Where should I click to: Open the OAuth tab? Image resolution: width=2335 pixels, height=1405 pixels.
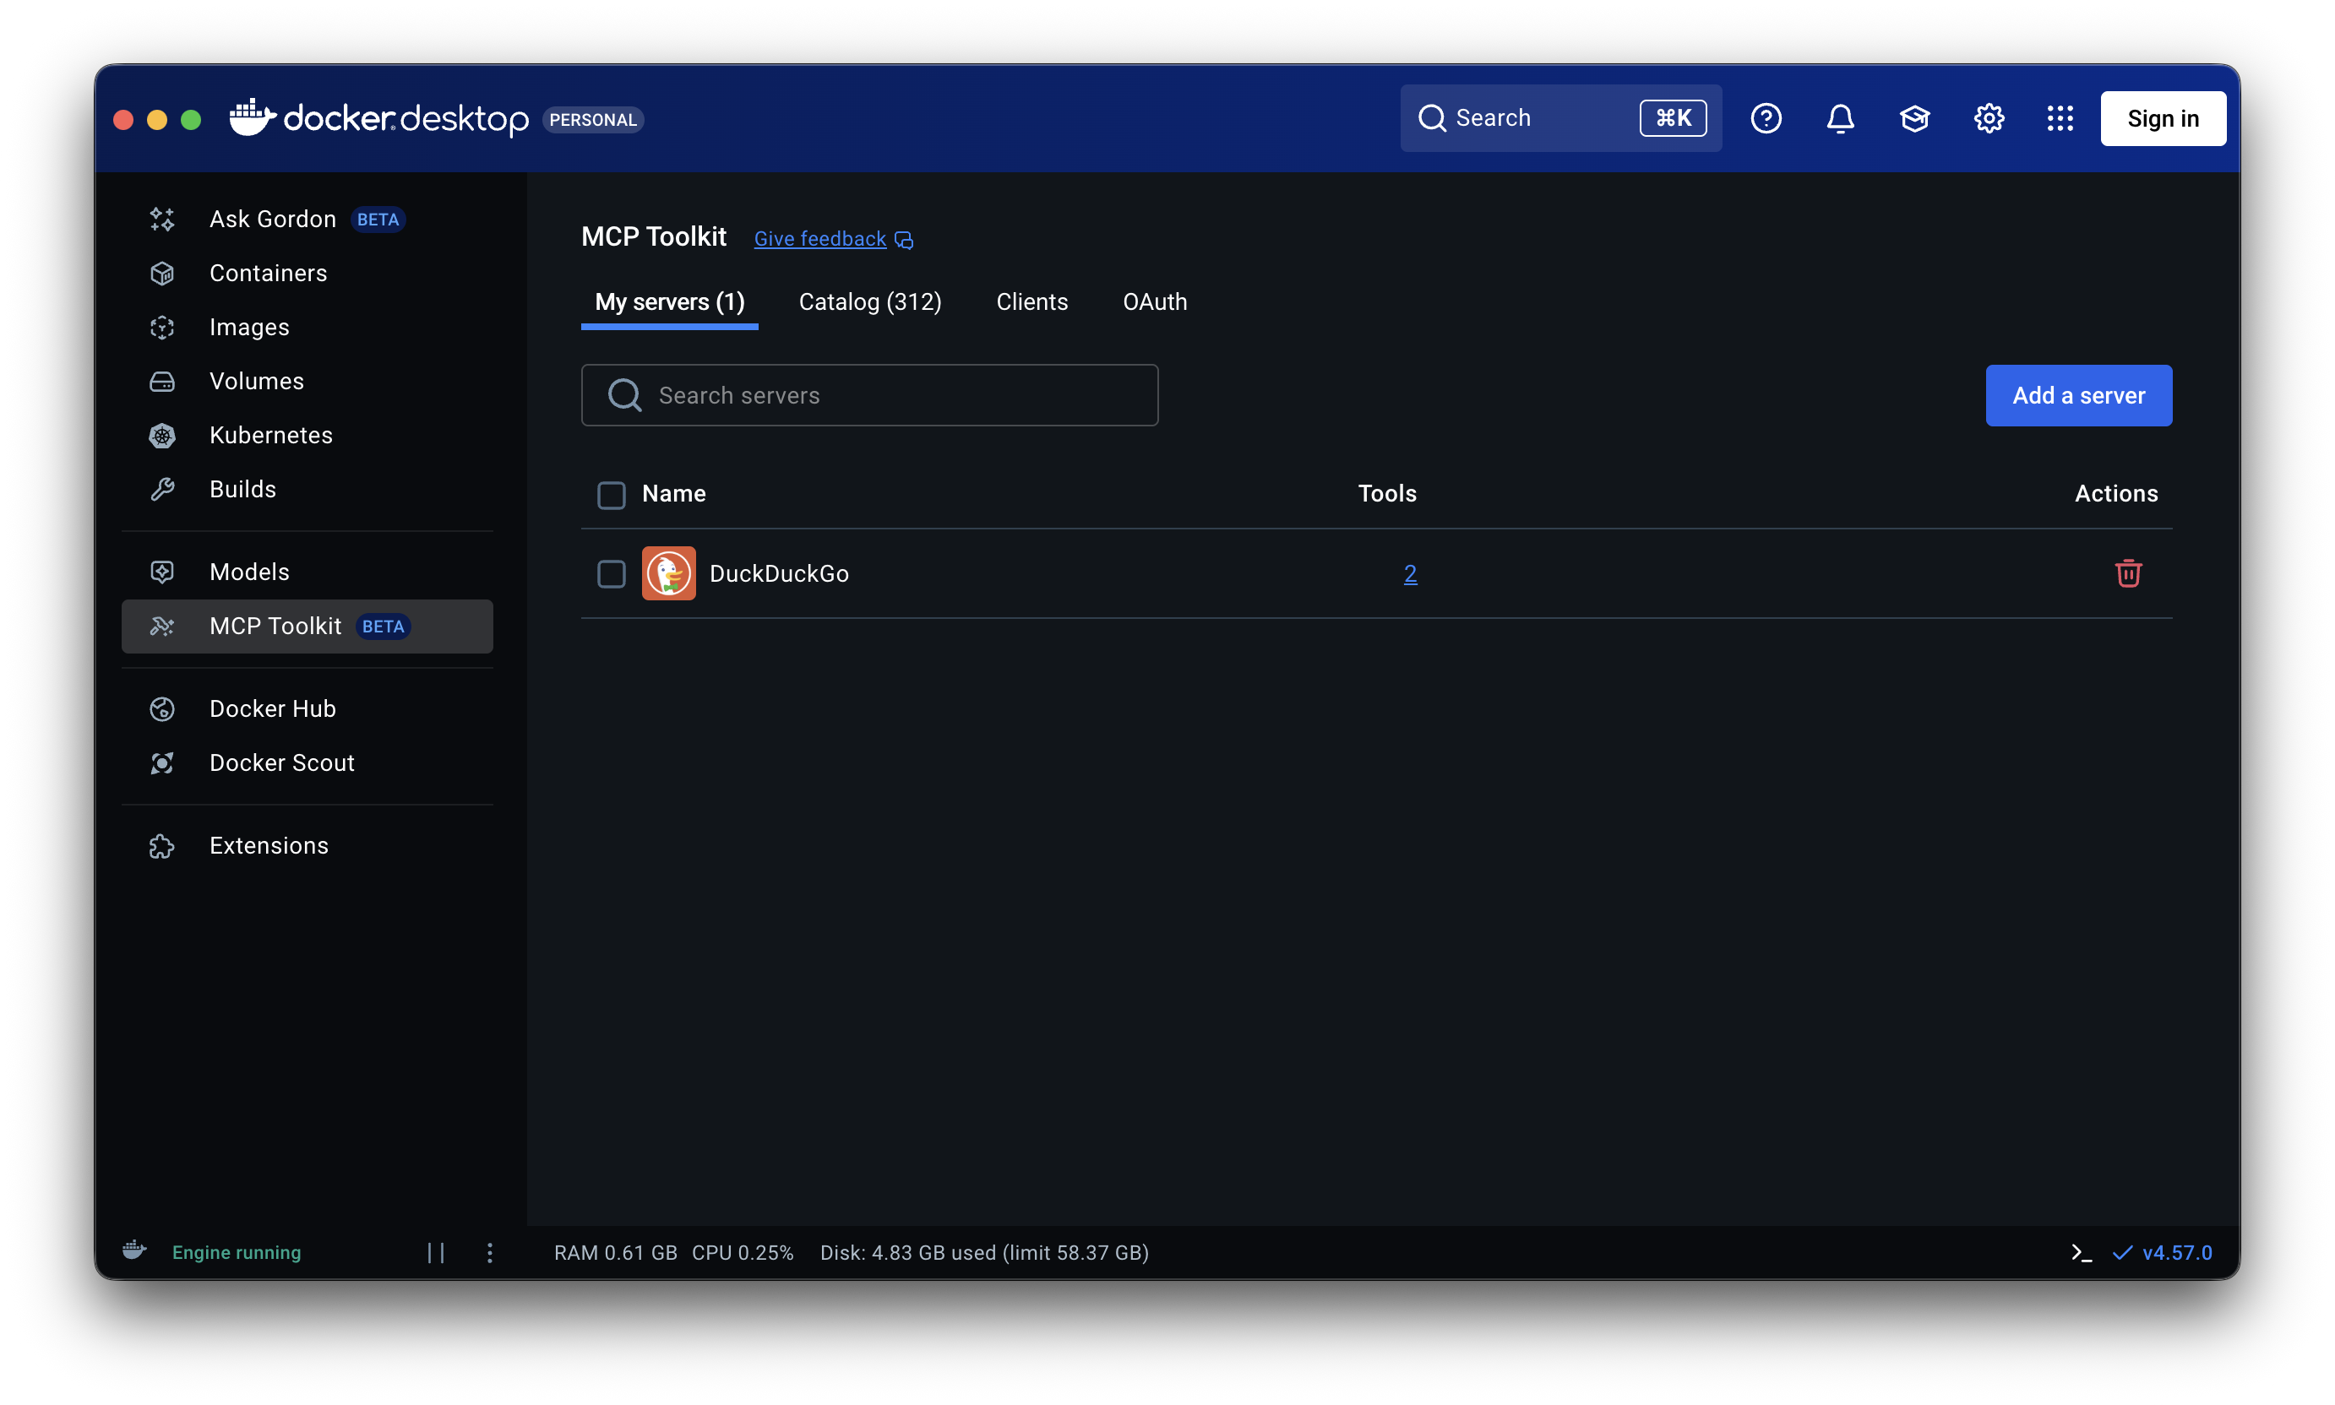click(1154, 302)
